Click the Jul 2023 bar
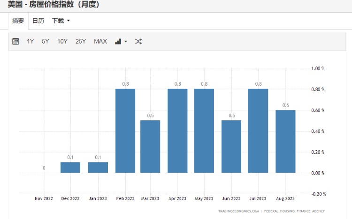Viewport: 352px width, 219px height. pos(258,131)
